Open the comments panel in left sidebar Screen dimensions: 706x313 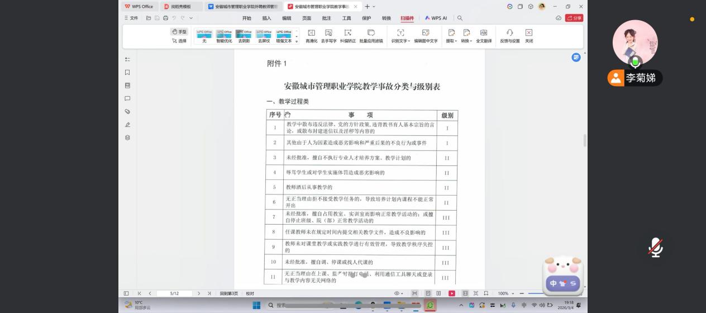127,99
